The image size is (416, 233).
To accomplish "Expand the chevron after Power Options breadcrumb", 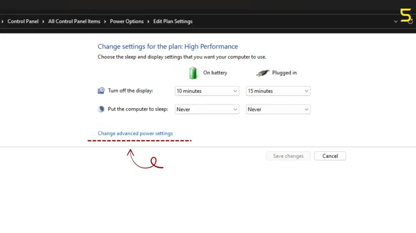I will point(149,21).
